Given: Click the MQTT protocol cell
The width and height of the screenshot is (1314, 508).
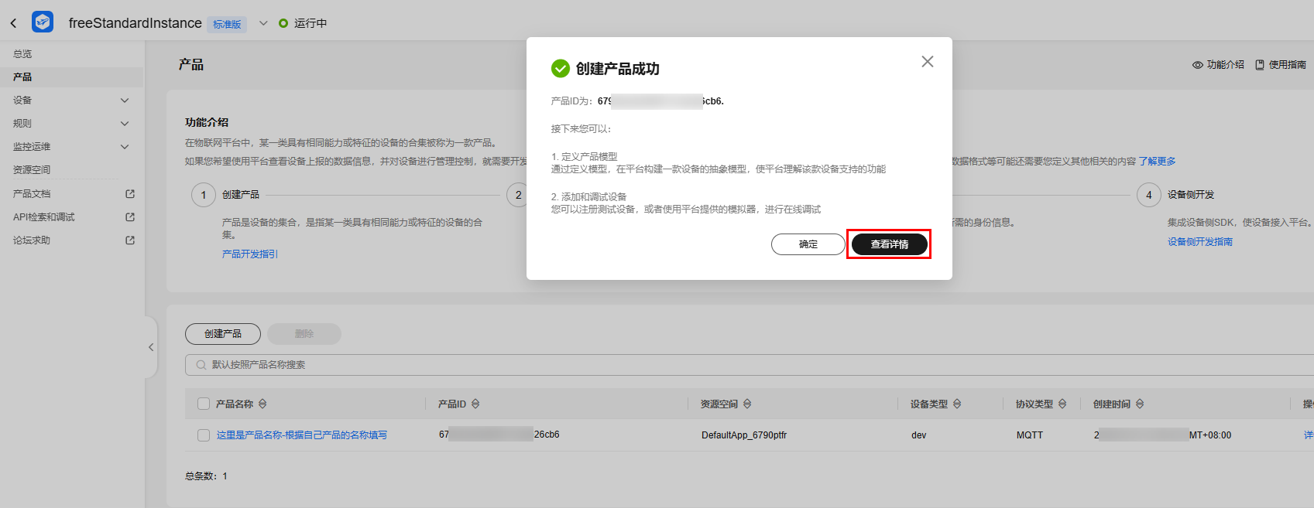Looking at the screenshot, I should (1030, 435).
